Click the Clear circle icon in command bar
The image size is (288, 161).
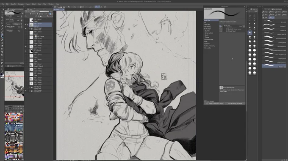click(x=75, y=7)
